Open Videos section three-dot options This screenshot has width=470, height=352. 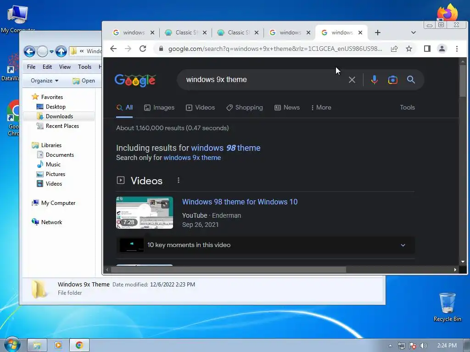pyautogui.click(x=179, y=180)
